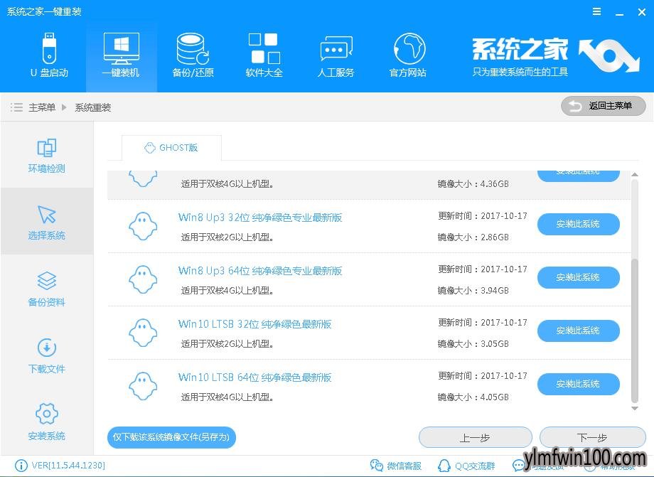Visit 官方网站 globe icon
654x477 pixels.
(x=408, y=55)
